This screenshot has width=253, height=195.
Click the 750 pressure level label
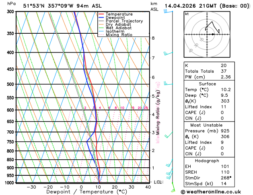click(x=11, y=142)
